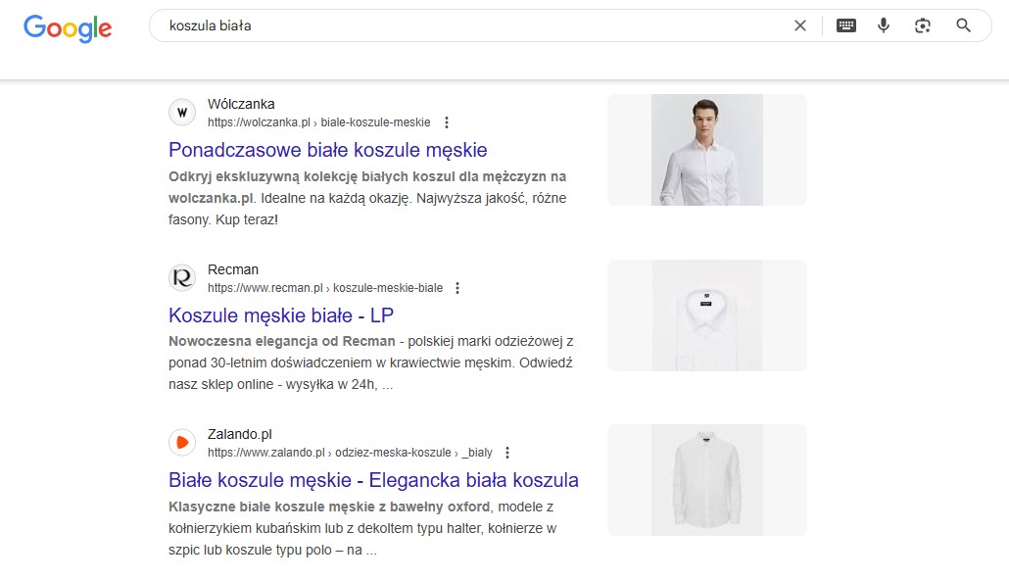Open 'Koszule męskie białe - LP' result

(280, 315)
